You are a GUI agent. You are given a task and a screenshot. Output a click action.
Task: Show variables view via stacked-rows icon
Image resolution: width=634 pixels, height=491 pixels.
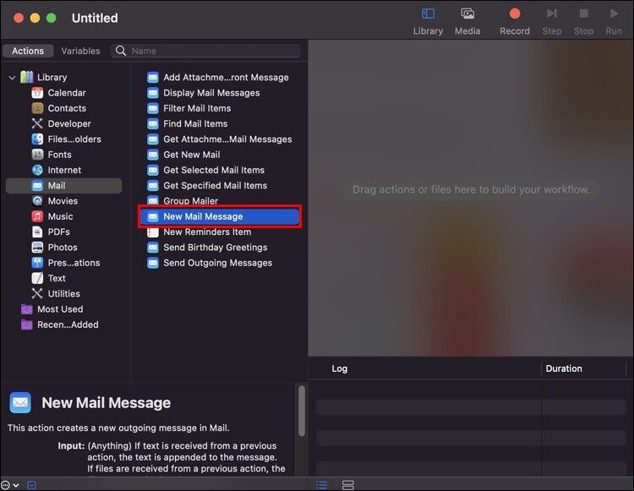(347, 484)
